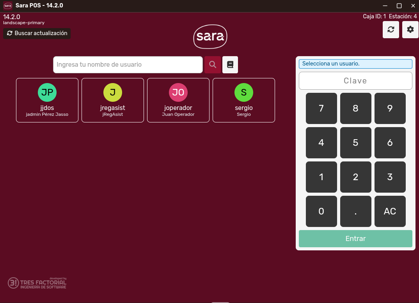This screenshot has width=419, height=303.
Task: Click the '14.2.0' version number below the title bar
Action: coord(11,17)
